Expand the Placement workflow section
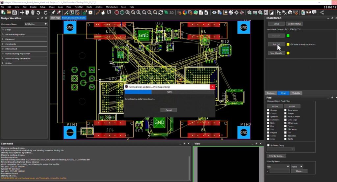This screenshot has height=182, width=337. click(24, 39)
